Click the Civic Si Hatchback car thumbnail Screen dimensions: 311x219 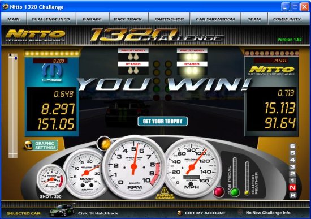click(x=62, y=210)
